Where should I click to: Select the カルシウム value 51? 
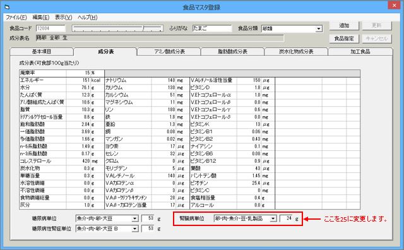[163, 95]
